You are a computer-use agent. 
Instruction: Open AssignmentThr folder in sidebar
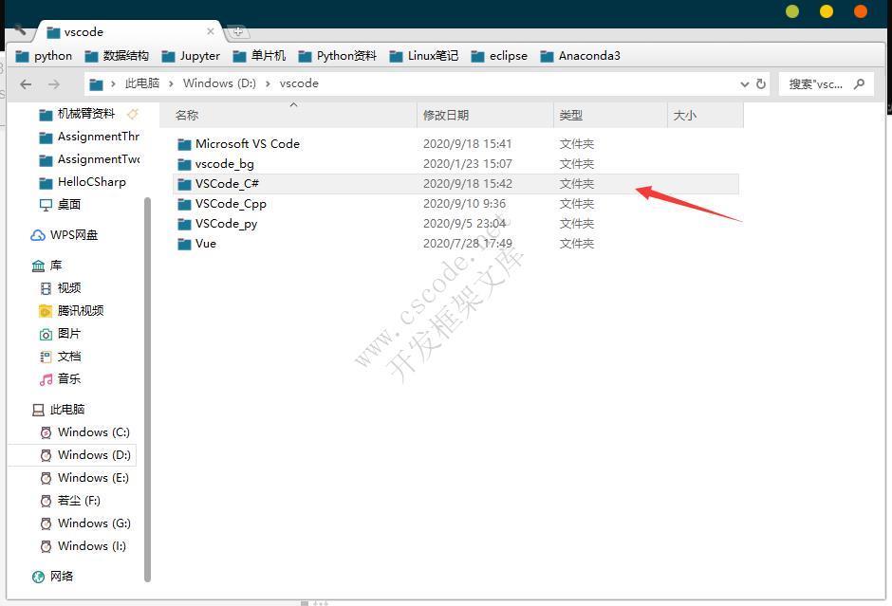click(x=89, y=137)
